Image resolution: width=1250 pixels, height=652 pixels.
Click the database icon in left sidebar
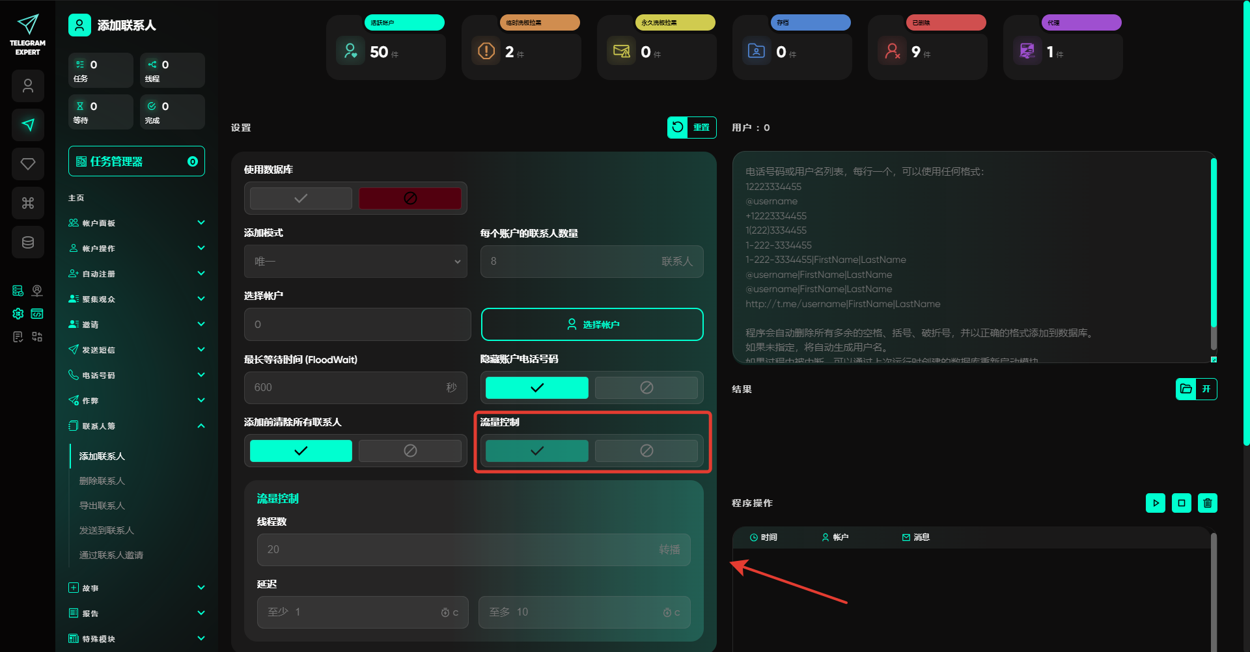(28, 242)
